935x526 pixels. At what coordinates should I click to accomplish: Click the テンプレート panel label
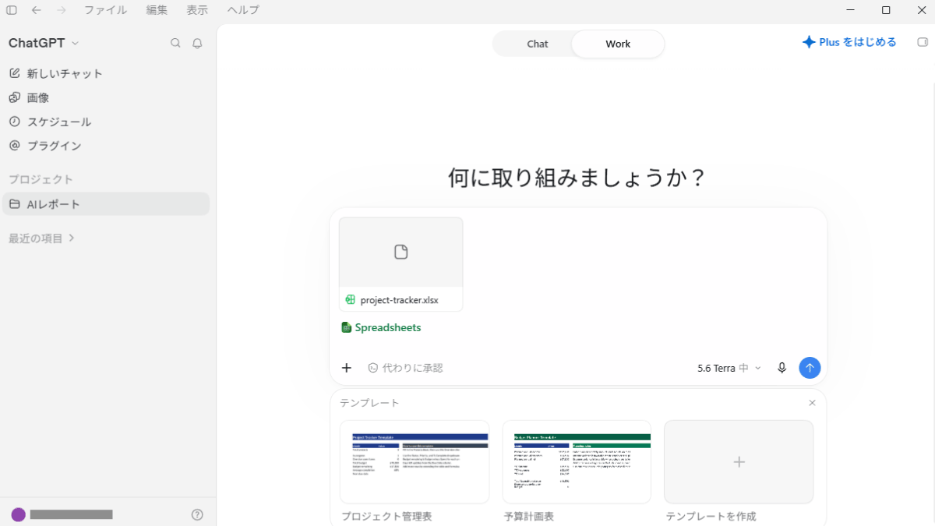click(x=369, y=403)
